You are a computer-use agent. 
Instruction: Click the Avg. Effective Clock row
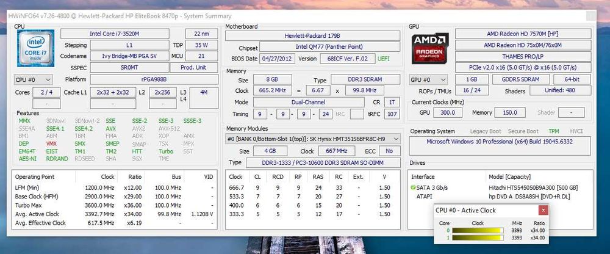pyautogui.click(x=115, y=223)
